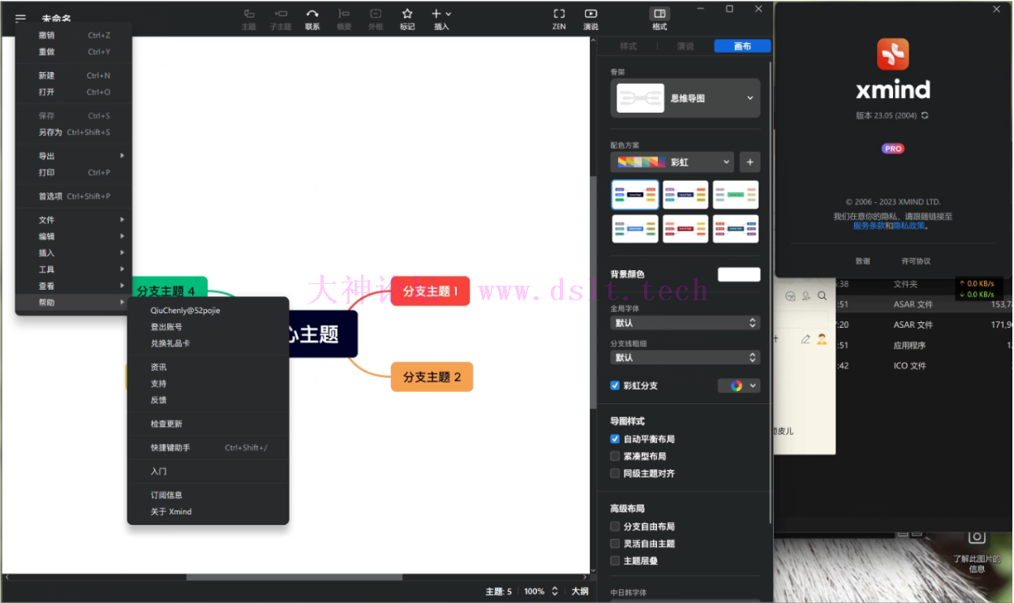Open the 彩虹 color scheme dropdown

672,162
